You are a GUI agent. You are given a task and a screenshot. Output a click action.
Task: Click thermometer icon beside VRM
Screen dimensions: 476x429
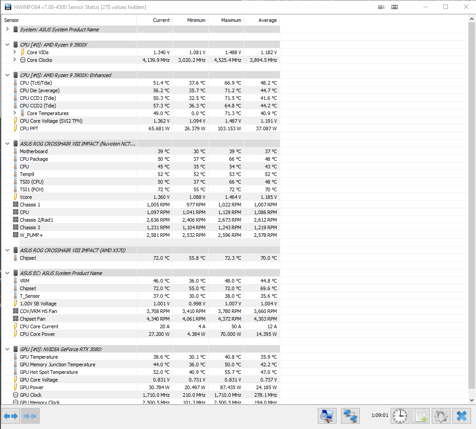click(16, 280)
